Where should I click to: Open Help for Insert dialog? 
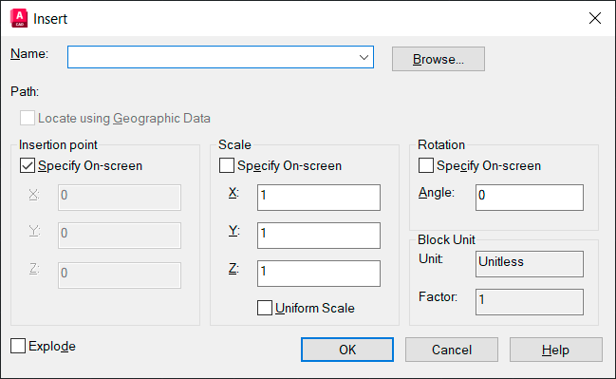click(x=556, y=350)
